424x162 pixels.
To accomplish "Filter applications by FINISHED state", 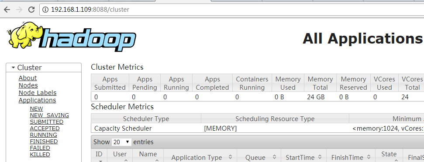I will 44,142.
